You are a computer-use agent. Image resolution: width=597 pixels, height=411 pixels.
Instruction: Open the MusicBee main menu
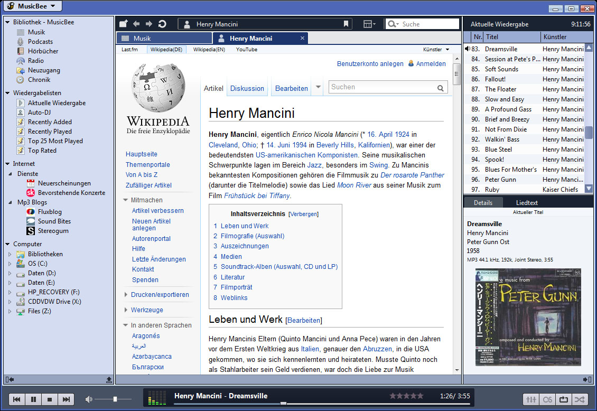click(32, 6)
